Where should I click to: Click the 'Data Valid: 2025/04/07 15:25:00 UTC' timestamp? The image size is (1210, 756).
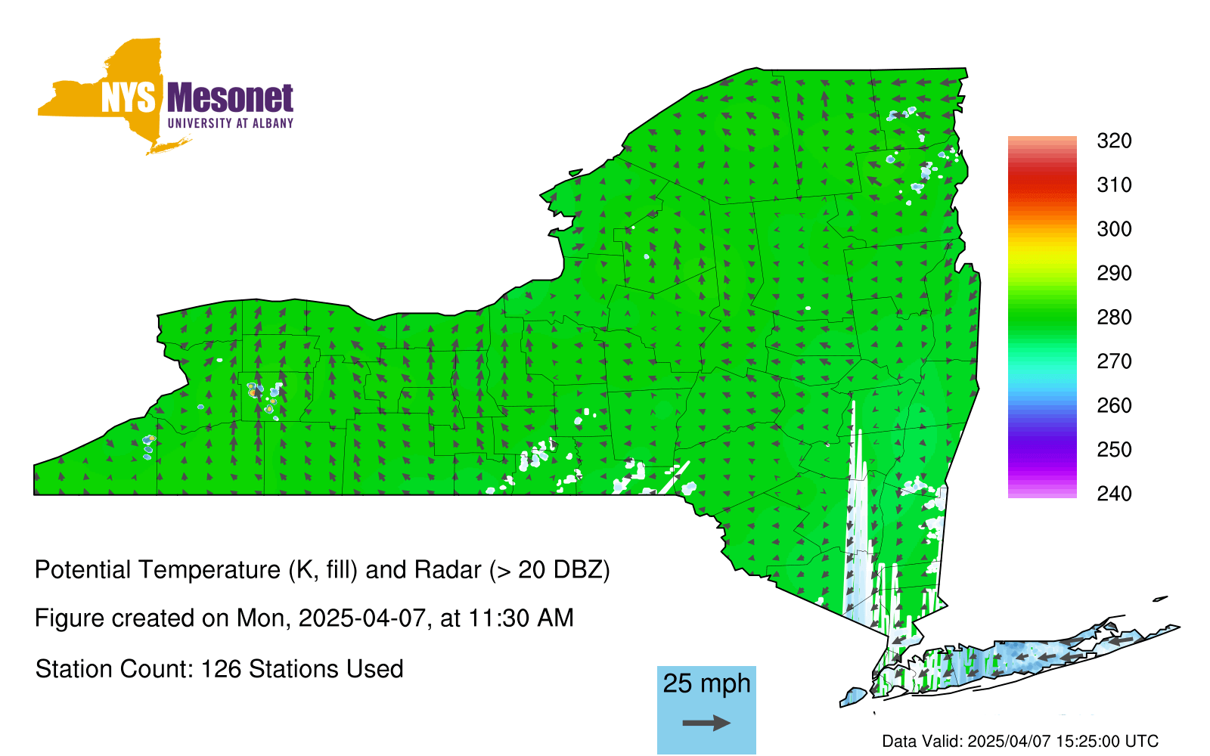click(1020, 741)
